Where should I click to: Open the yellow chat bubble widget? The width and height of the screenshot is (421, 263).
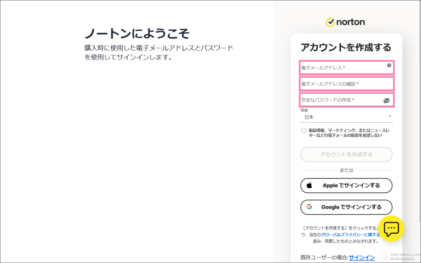(x=391, y=228)
